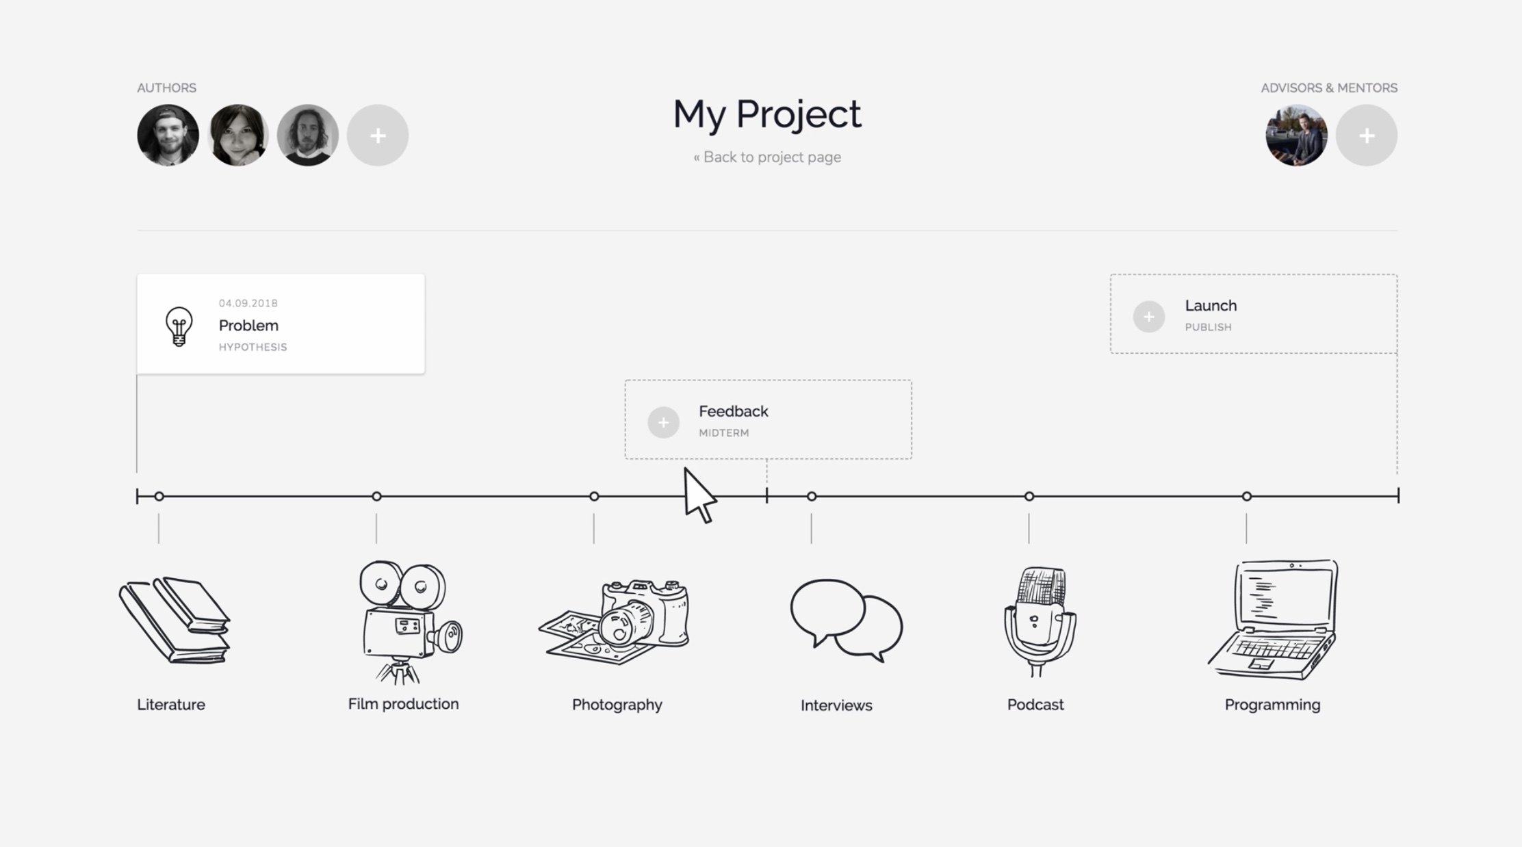Open the Literature books icon

click(x=175, y=620)
